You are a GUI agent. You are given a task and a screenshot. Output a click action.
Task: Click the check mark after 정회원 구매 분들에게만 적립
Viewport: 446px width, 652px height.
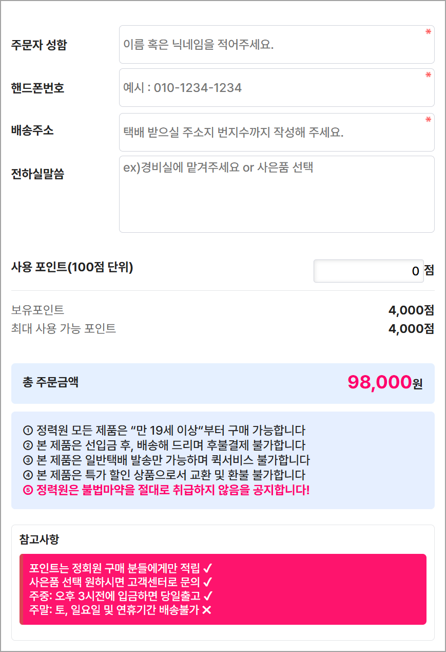point(208,568)
